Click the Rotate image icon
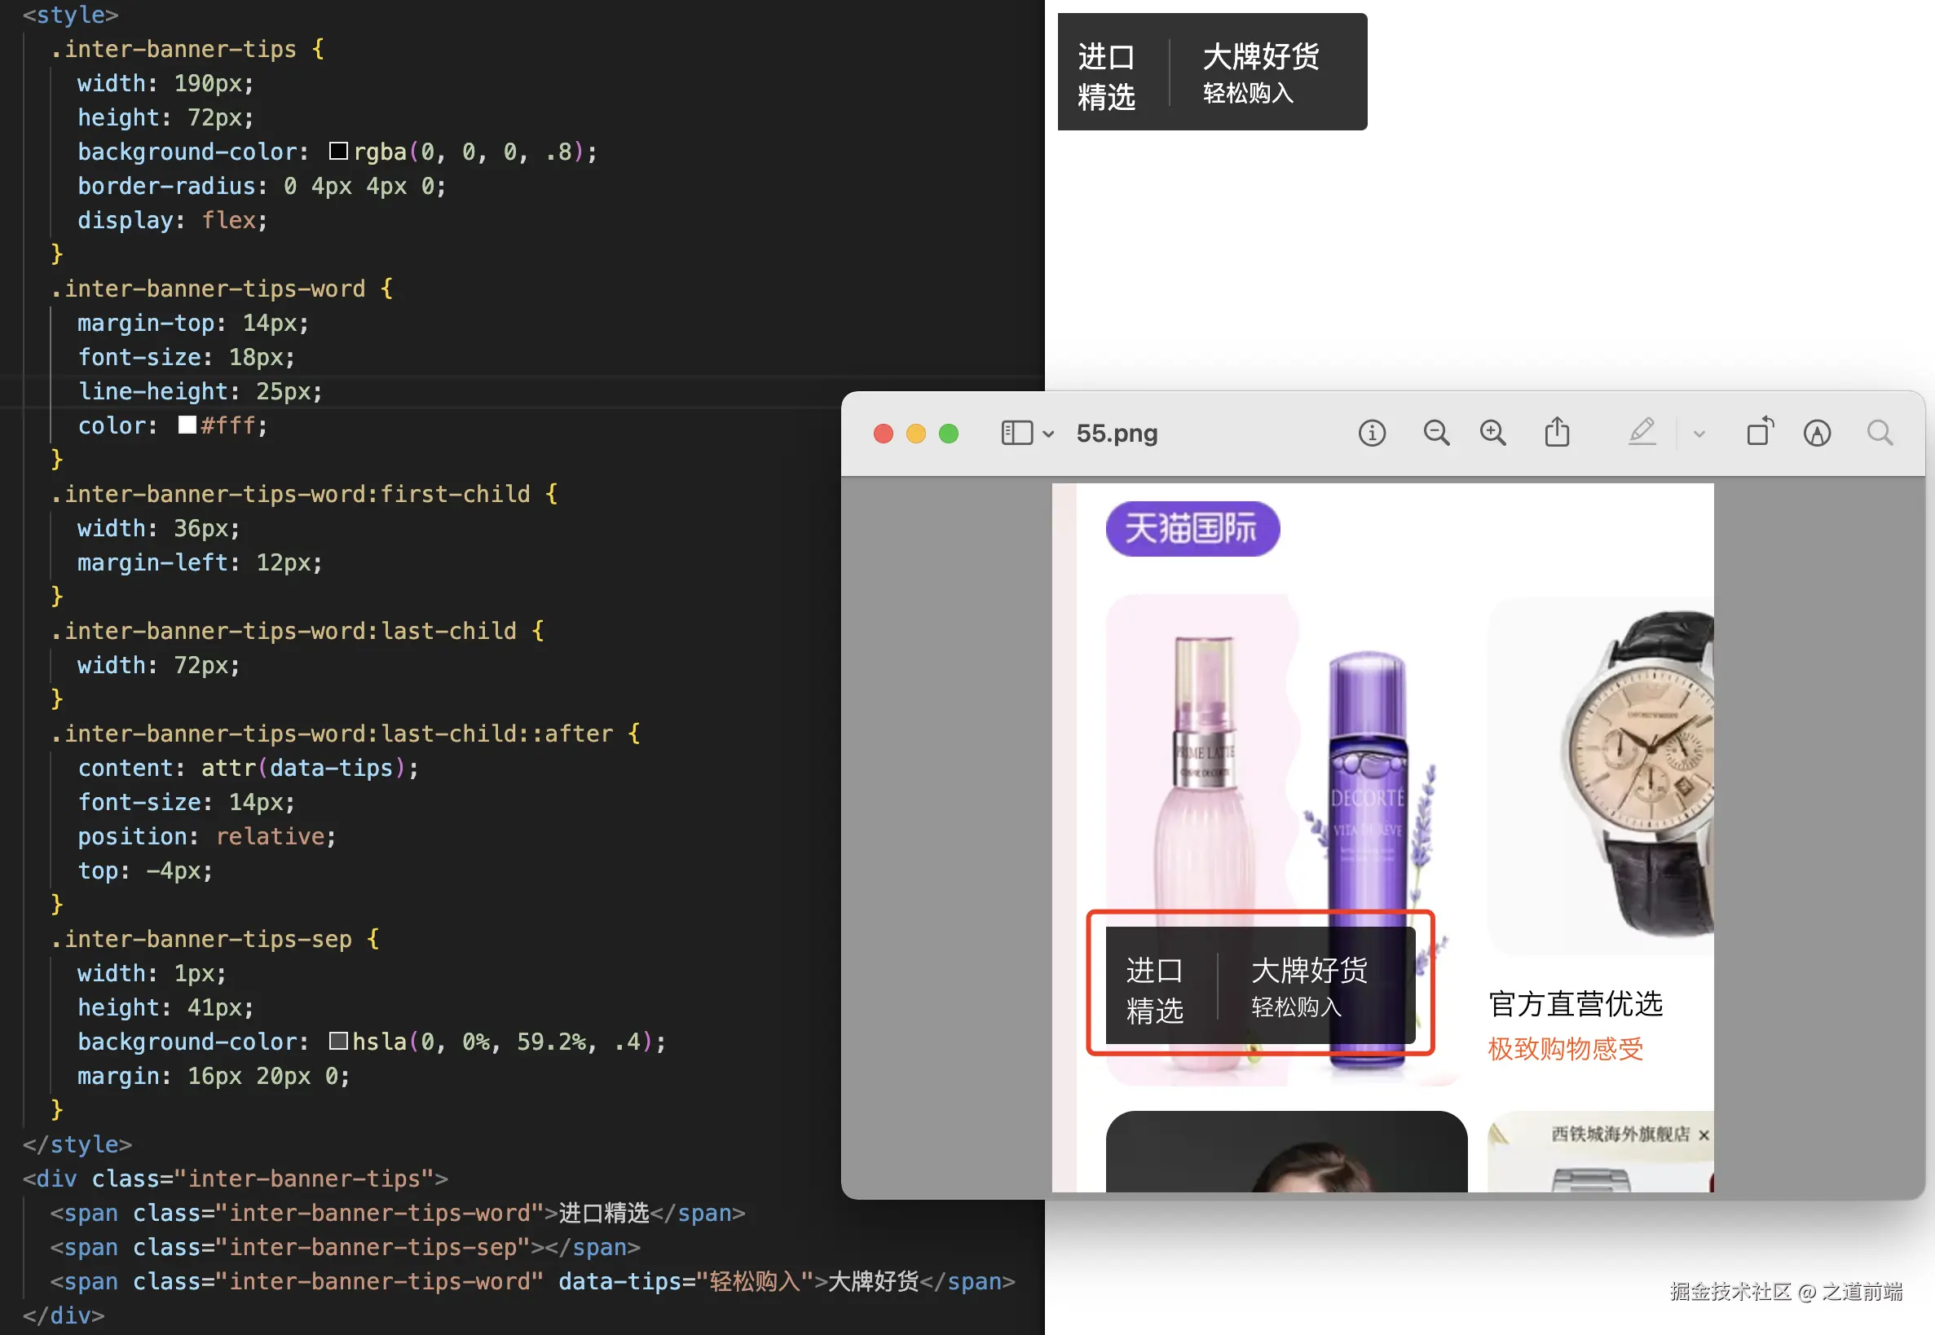 [x=1759, y=432]
